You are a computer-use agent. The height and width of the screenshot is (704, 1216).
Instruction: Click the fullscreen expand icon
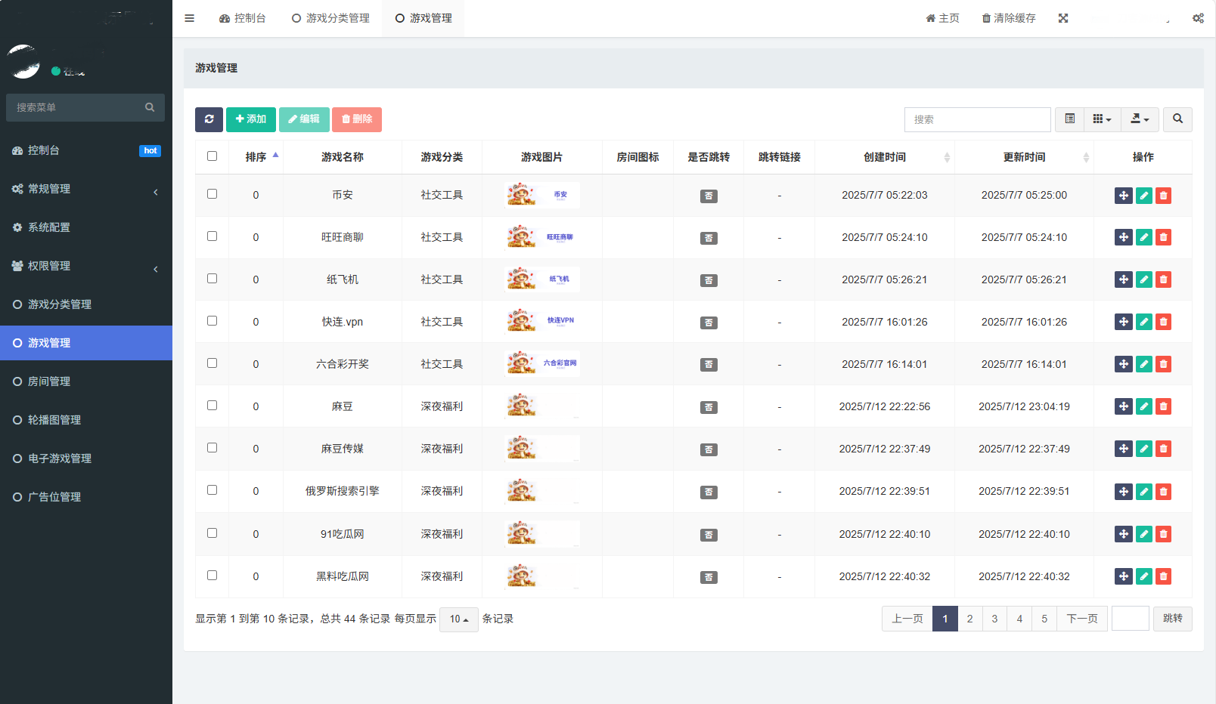coord(1063,18)
